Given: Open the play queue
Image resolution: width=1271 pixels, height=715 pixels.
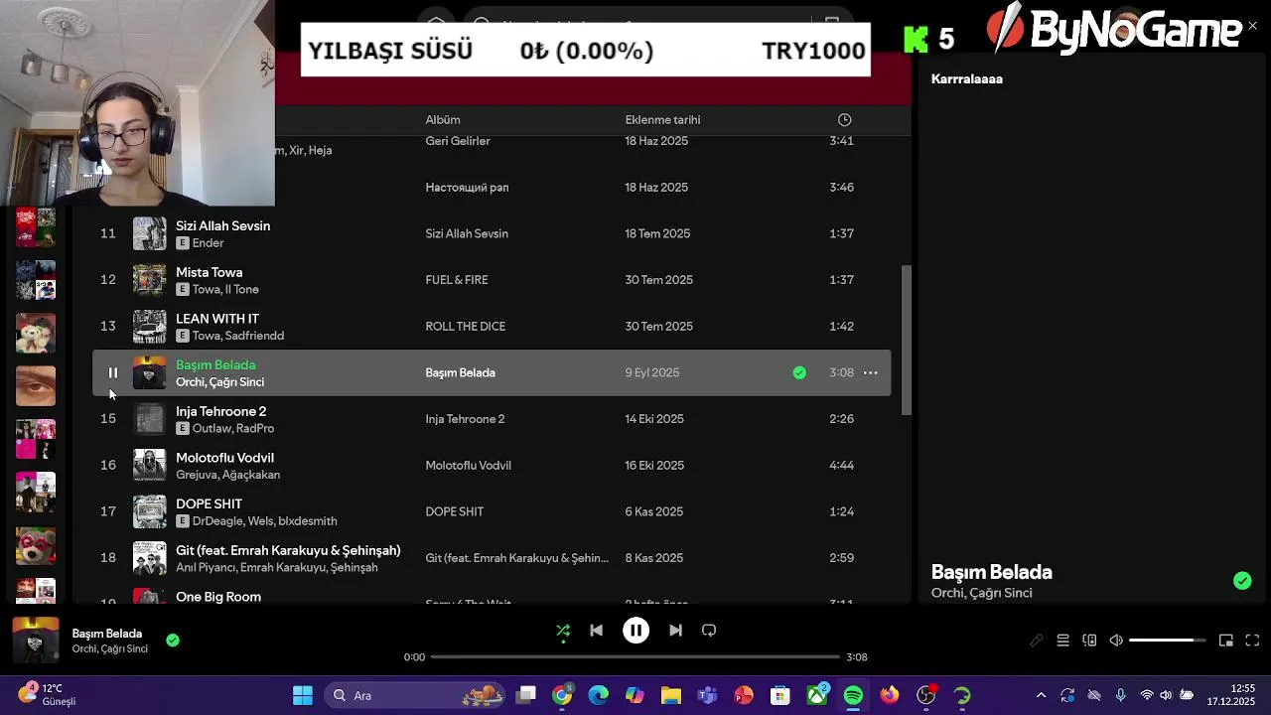Looking at the screenshot, I should point(1062,641).
